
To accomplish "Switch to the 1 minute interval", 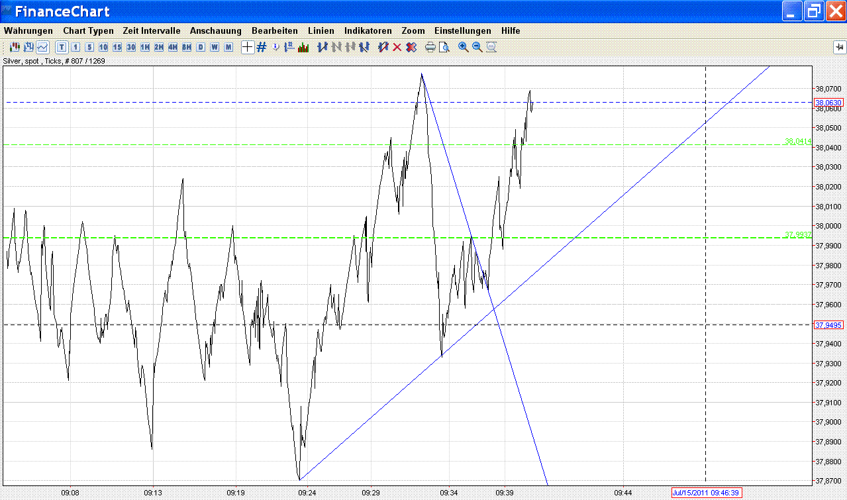I will [x=75, y=47].
